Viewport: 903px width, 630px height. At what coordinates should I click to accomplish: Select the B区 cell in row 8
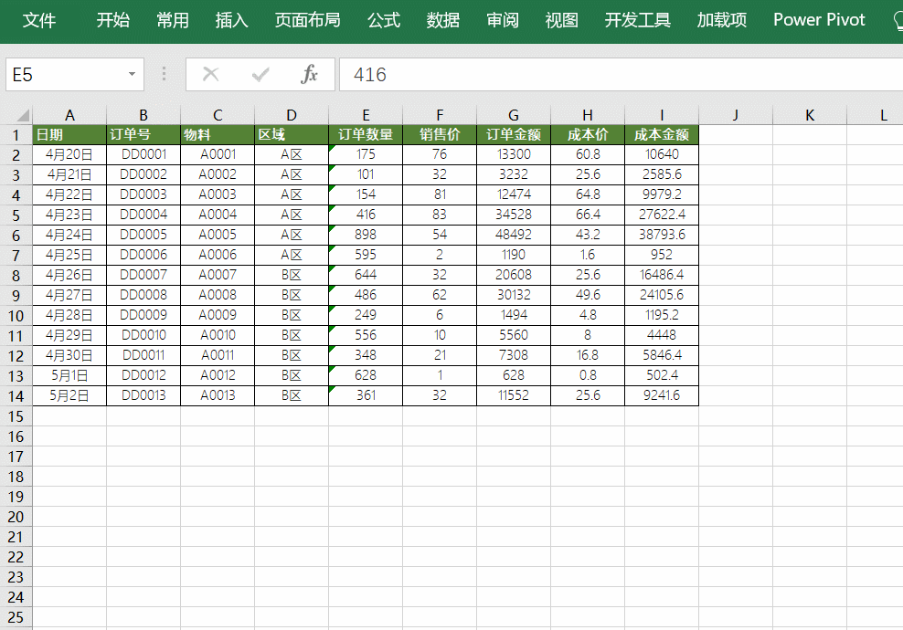[x=292, y=275]
